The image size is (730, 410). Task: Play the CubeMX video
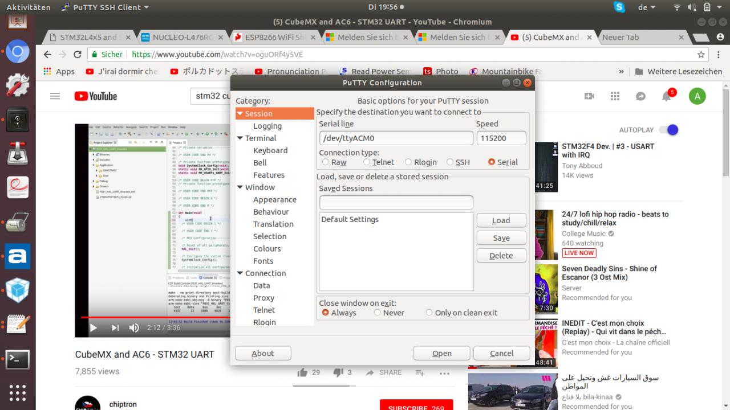(x=94, y=327)
